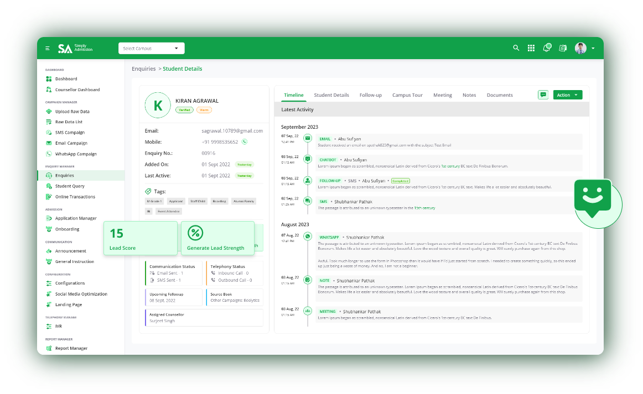Open the chat message icon beside Action
The height and width of the screenshot is (394, 643).
coord(543,95)
